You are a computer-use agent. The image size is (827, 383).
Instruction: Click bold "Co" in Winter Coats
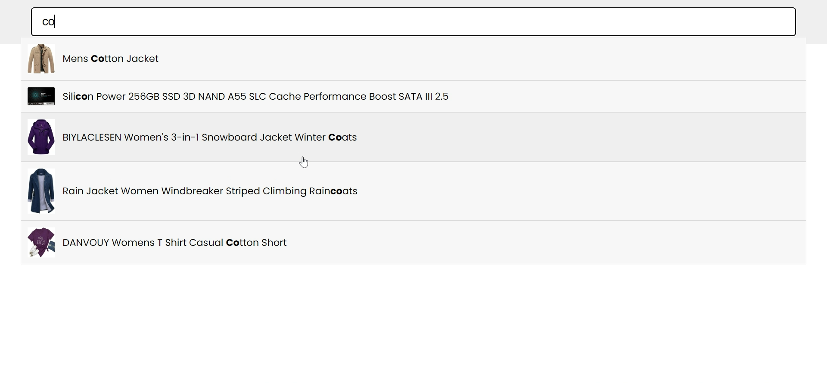click(335, 137)
